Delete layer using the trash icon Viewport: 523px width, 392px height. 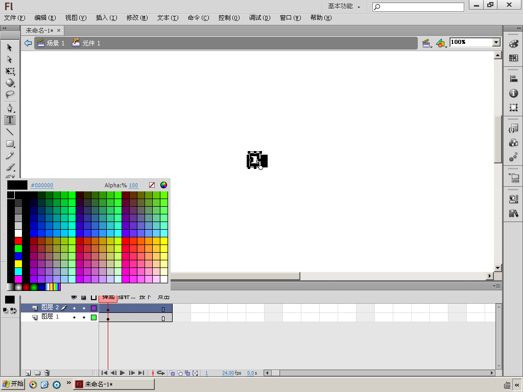[47, 373]
